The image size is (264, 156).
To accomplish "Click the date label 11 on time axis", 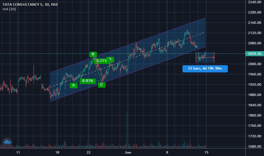I will pos(18,153).
